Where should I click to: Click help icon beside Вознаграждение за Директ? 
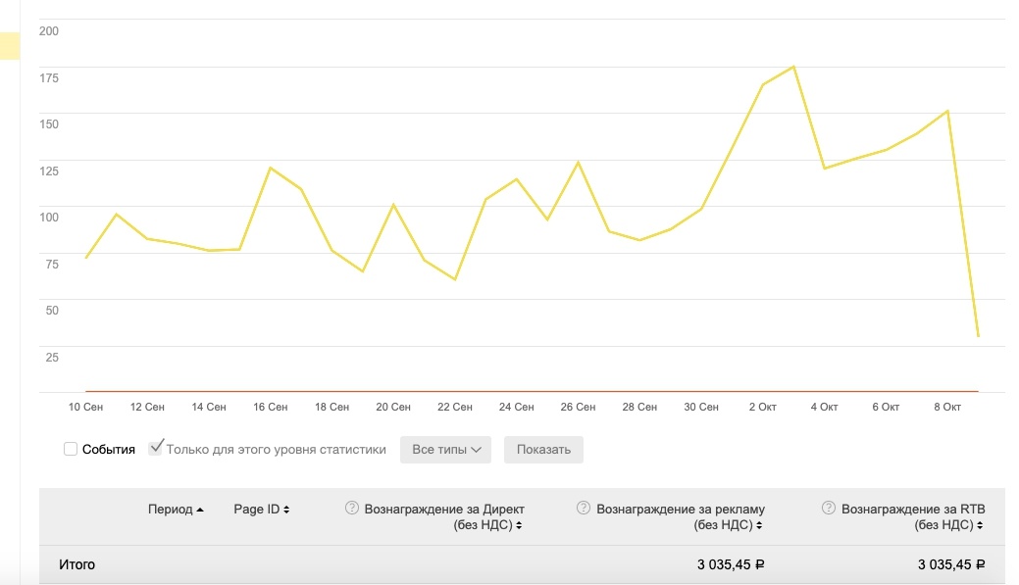point(351,509)
